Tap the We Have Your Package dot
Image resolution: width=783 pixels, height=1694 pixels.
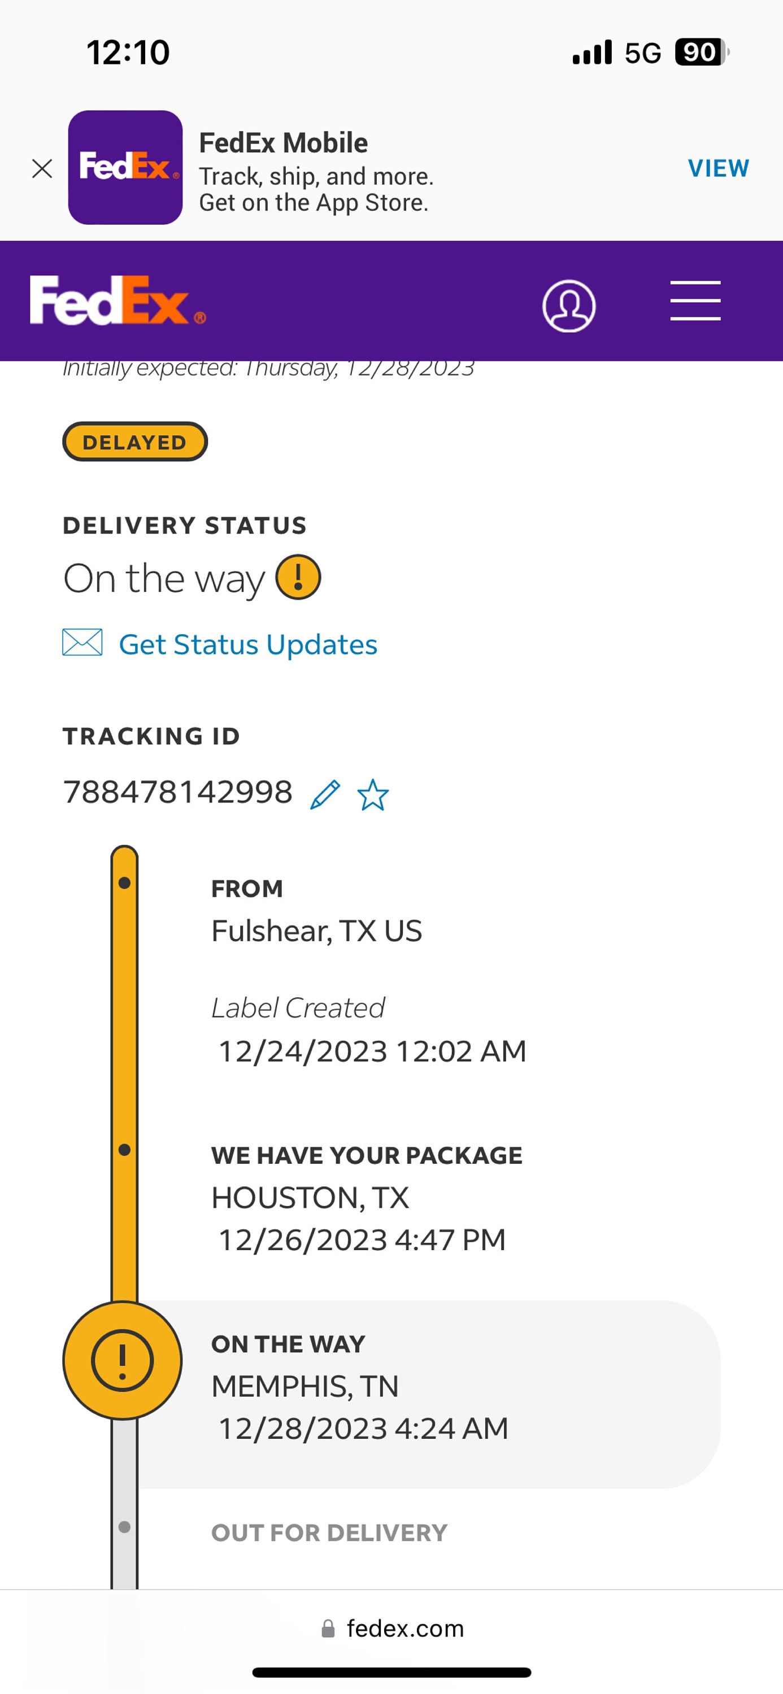pos(124,1150)
